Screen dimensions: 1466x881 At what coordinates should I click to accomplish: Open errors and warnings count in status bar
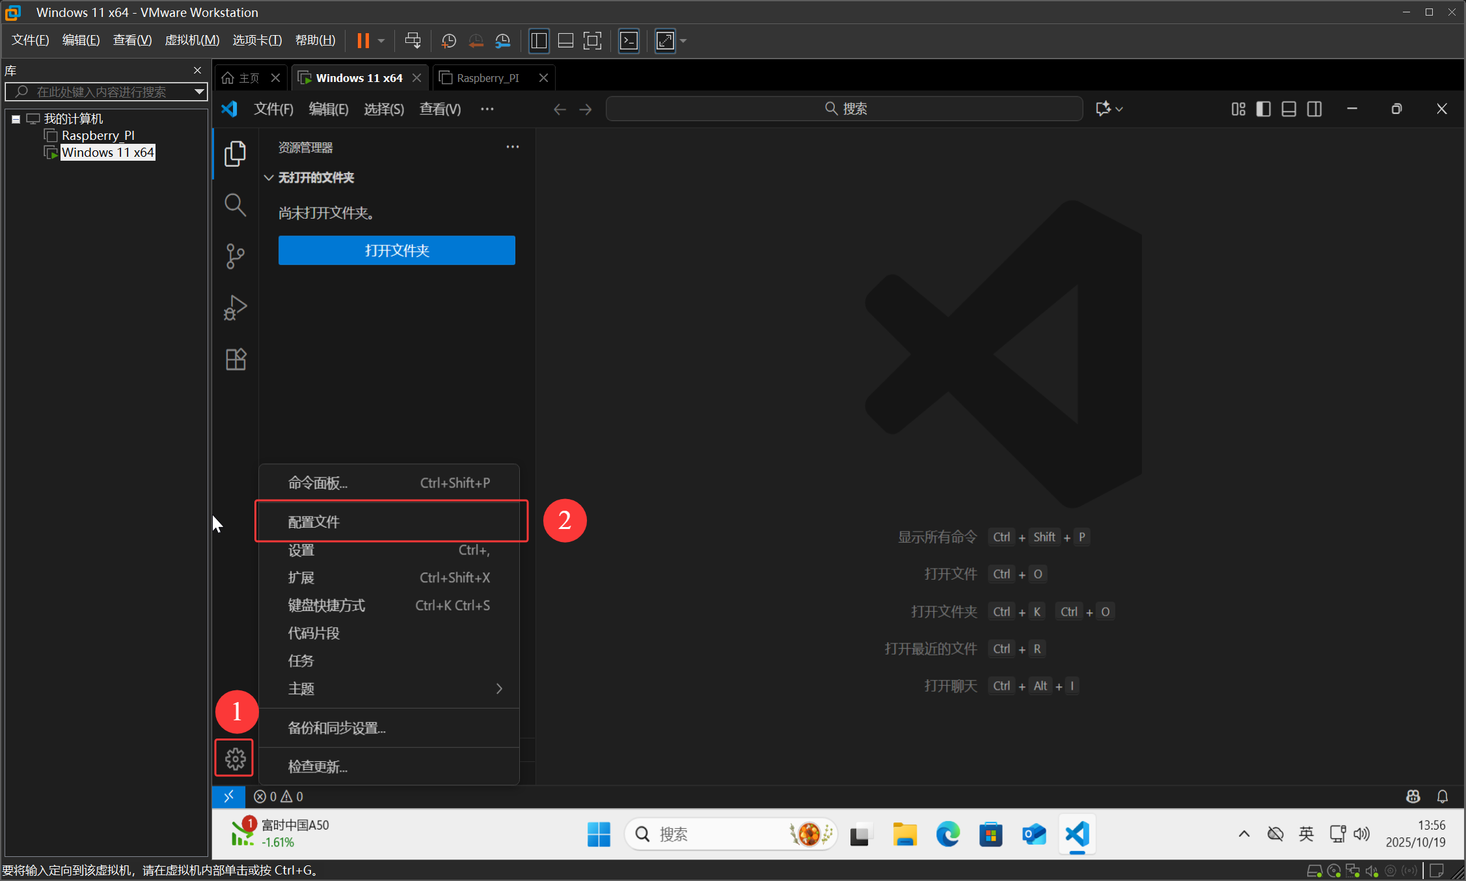point(278,796)
